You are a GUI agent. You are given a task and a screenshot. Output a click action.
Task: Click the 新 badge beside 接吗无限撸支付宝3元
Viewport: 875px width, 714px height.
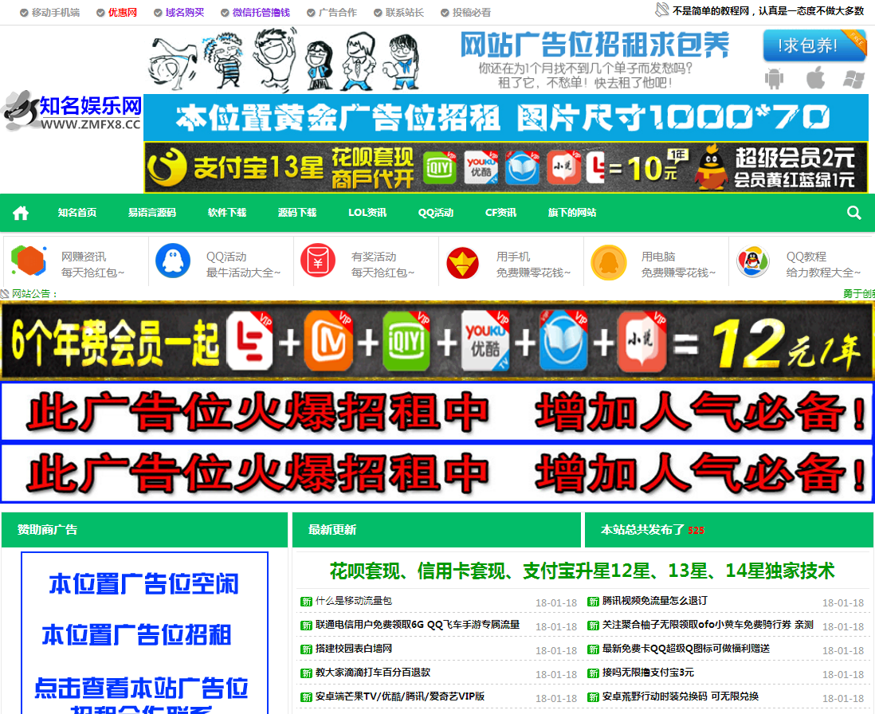pyautogui.click(x=593, y=673)
